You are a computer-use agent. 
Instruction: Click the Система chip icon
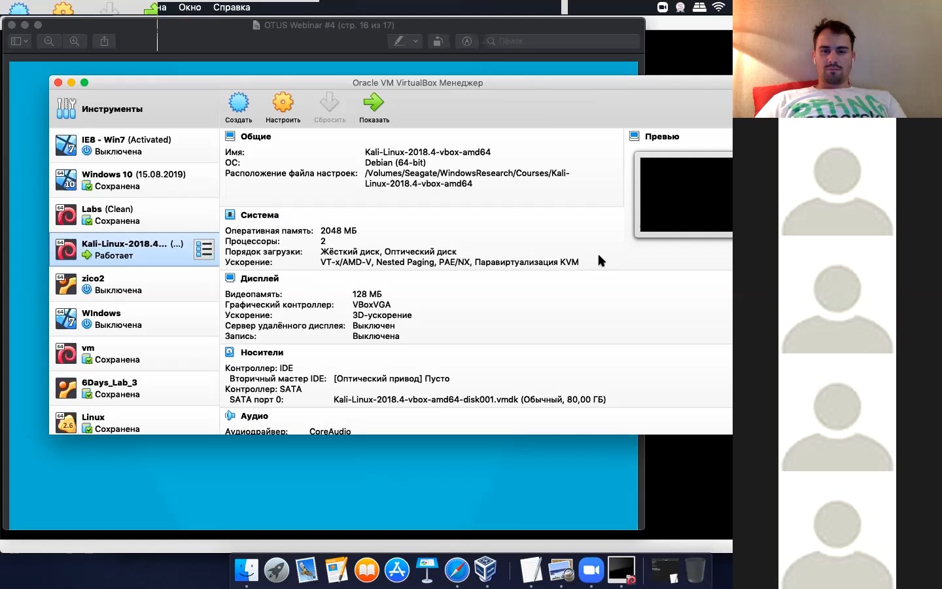[x=230, y=215]
